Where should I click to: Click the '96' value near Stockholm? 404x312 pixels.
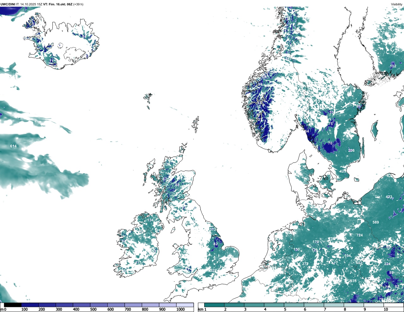pos(359,106)
